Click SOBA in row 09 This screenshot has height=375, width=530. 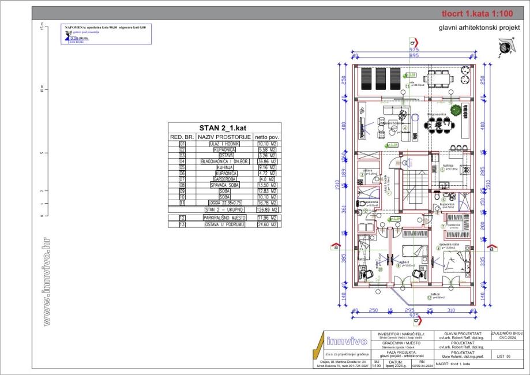[x=225, y=191]
